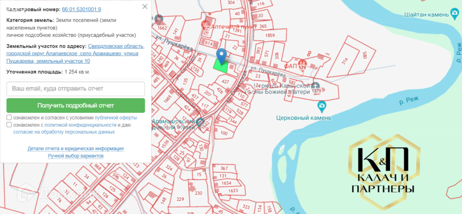462x214 pixels.
Task: Select parcel 614 on the map
Action: pyautogui.click(x=209, y=43)
